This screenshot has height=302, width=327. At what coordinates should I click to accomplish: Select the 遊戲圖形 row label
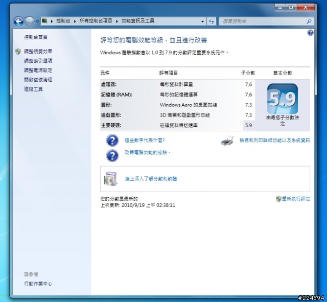111,115
